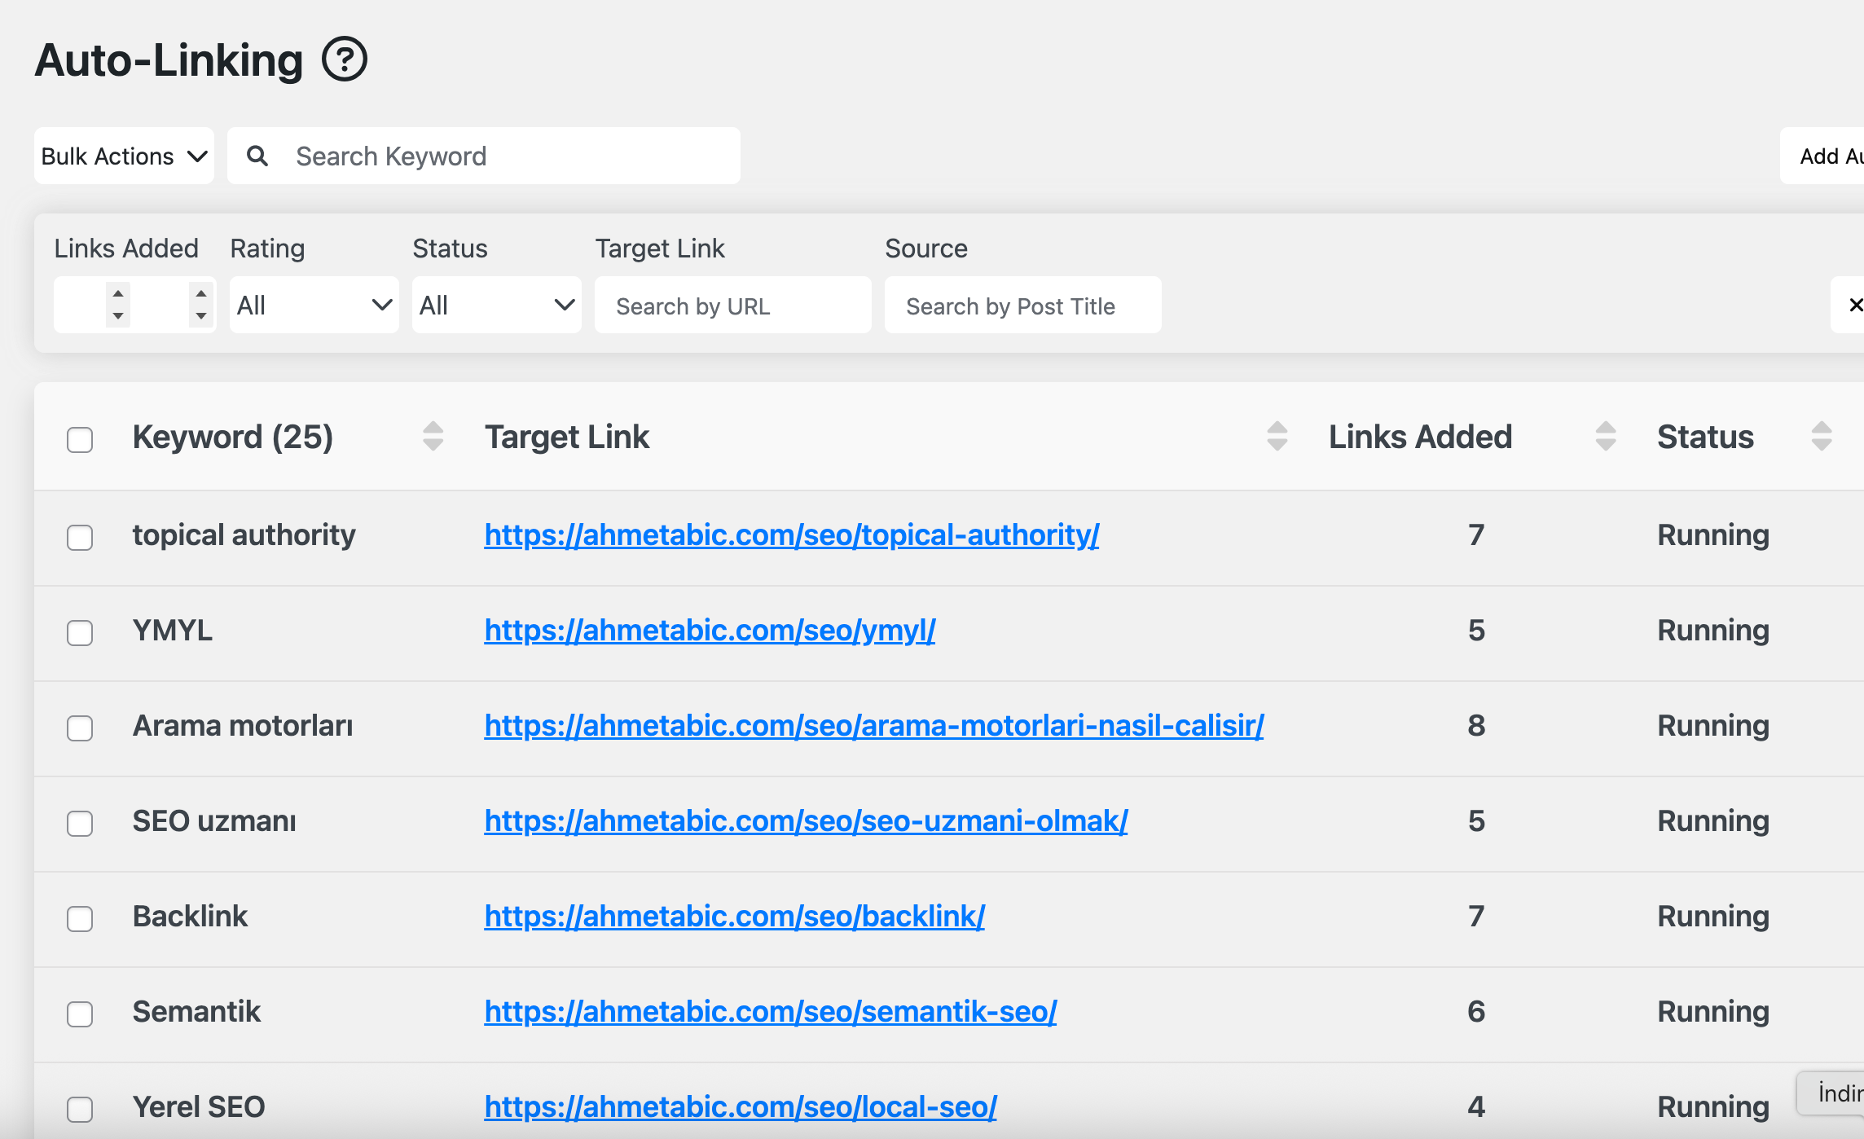Image resolution: width=1864 pixels, height=1139 pixels.
Task: Open the Bulk Actions dropdown
Action: pos(124,156)
